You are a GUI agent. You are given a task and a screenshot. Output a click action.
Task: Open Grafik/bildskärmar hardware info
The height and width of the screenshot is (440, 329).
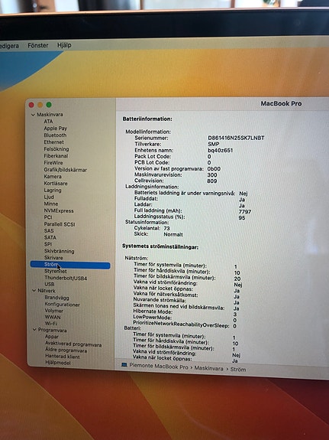[x=65, y=170]
